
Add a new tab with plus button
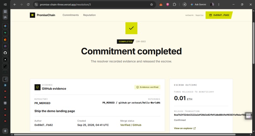point(5,131)
